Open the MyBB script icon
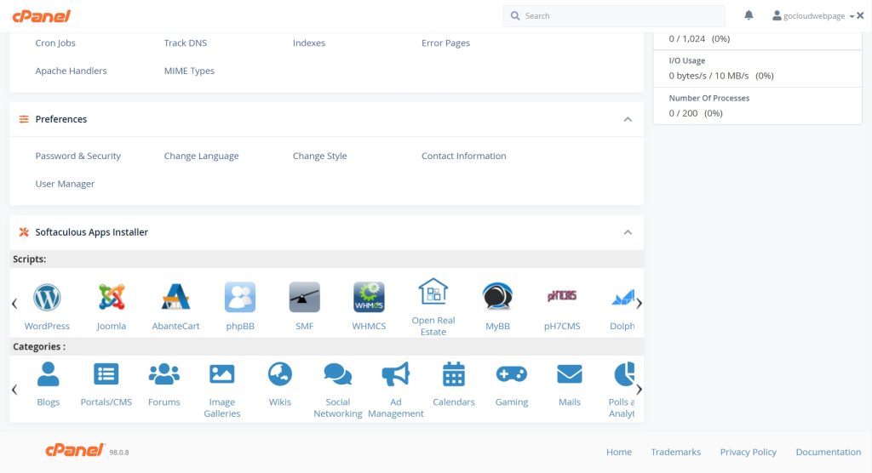The width and height of the screenshot is (872, 473). 497,297
